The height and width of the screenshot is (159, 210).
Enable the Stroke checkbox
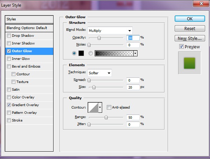[x=9, y=120]
